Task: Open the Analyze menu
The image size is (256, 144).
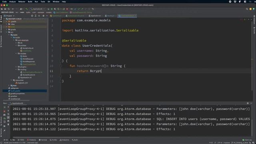Action: tap(12, 2)
